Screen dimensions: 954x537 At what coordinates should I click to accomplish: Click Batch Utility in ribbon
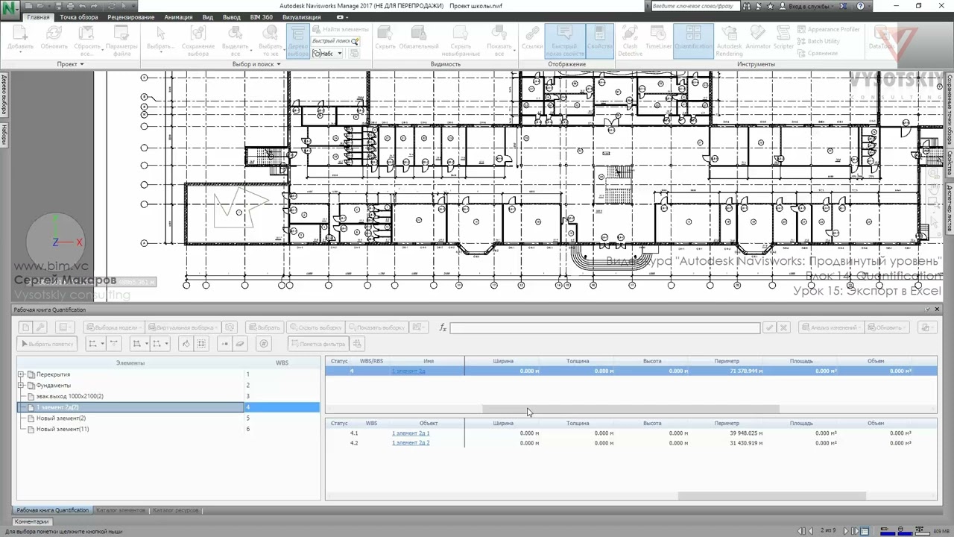point(818,41)
